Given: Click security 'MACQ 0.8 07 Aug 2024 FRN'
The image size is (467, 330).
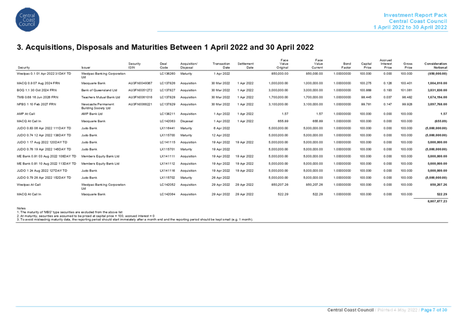Looking at the screenshot, I should (x=38, y=83).
